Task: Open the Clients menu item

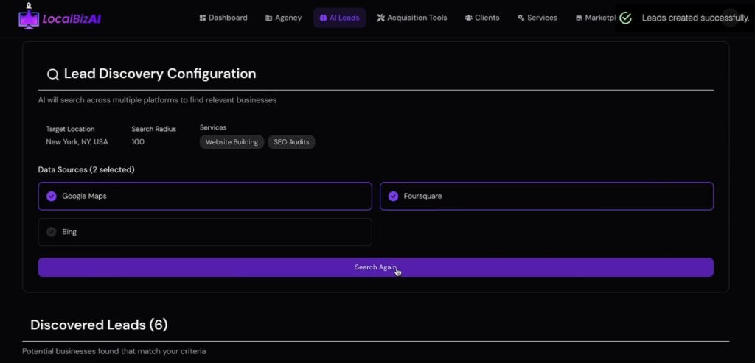Action: 481,18
